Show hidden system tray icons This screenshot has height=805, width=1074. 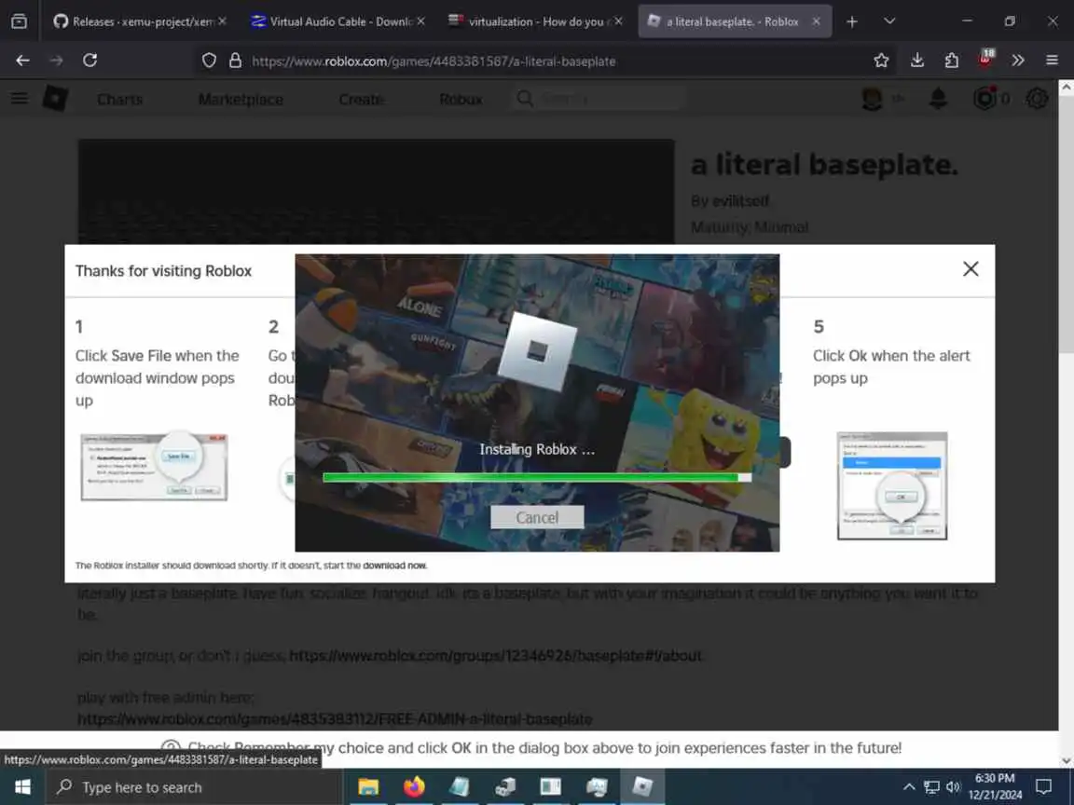(x=909, y=786)
